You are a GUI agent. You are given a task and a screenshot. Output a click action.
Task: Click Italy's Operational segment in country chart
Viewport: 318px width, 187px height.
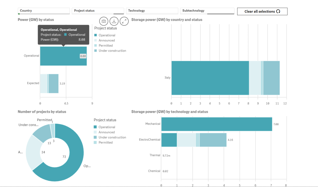pos(210,78)
